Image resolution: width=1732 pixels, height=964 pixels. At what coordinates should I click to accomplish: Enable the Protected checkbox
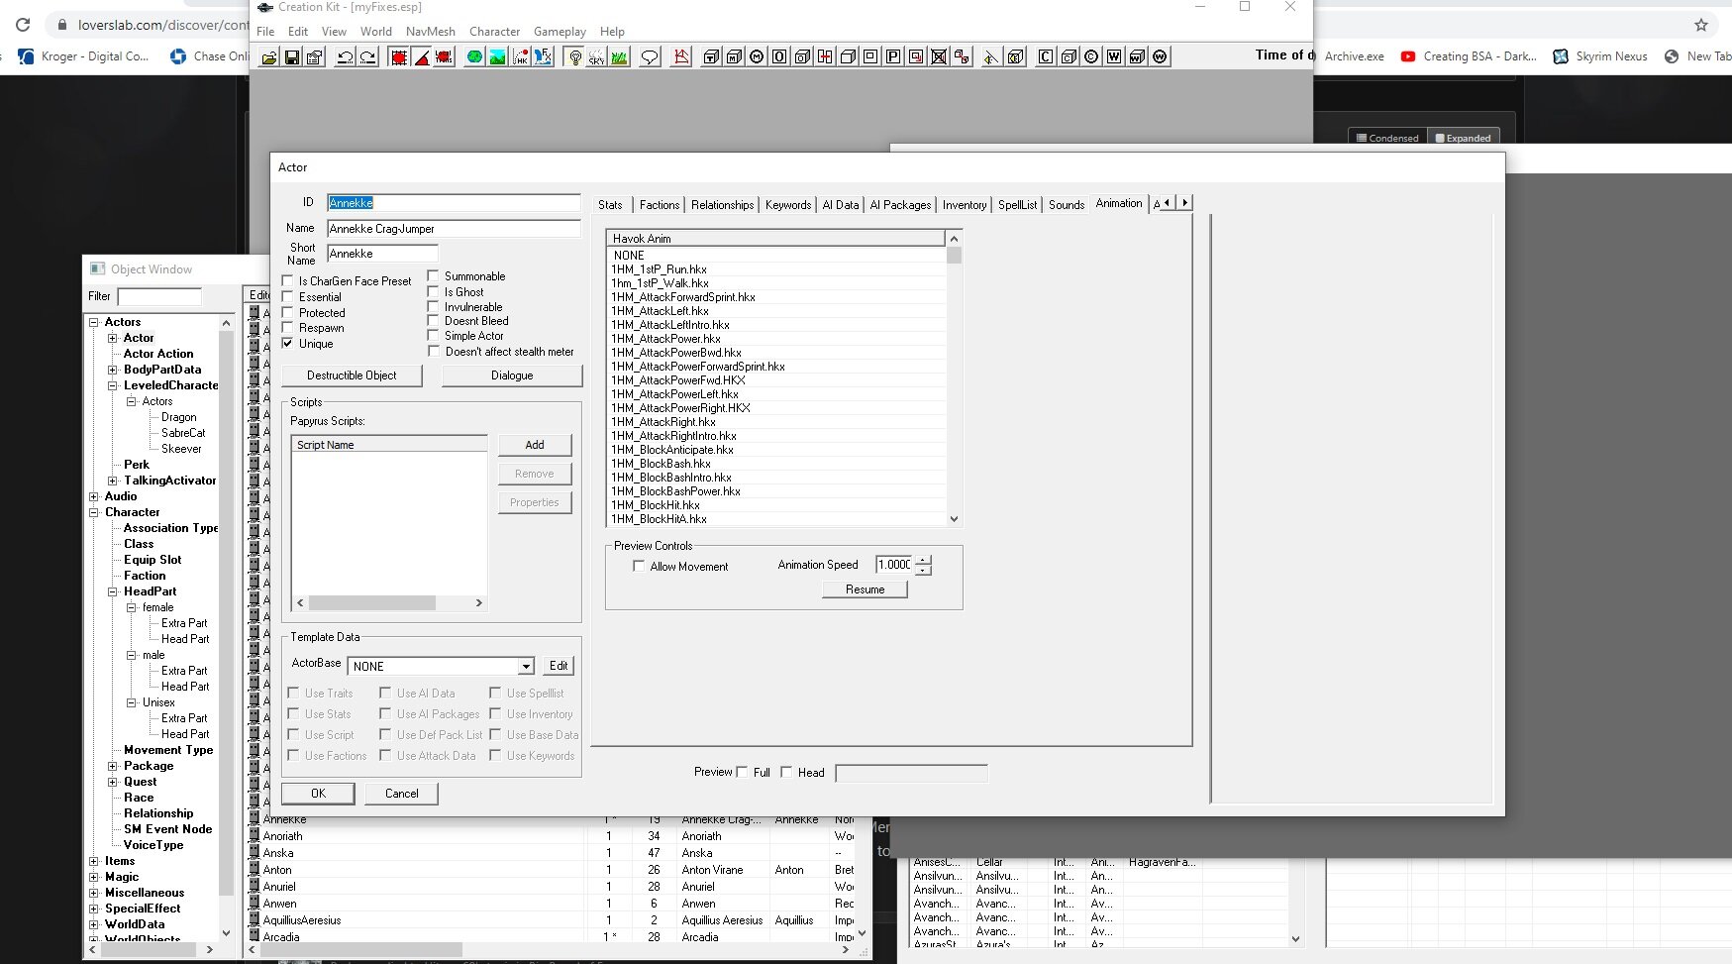[x=288, y=313]
